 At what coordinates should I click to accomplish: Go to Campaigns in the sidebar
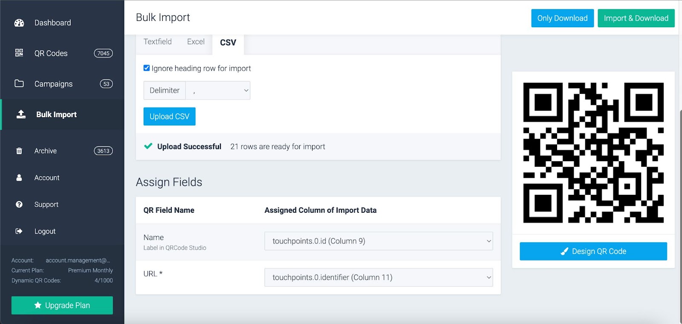(54, 84)
